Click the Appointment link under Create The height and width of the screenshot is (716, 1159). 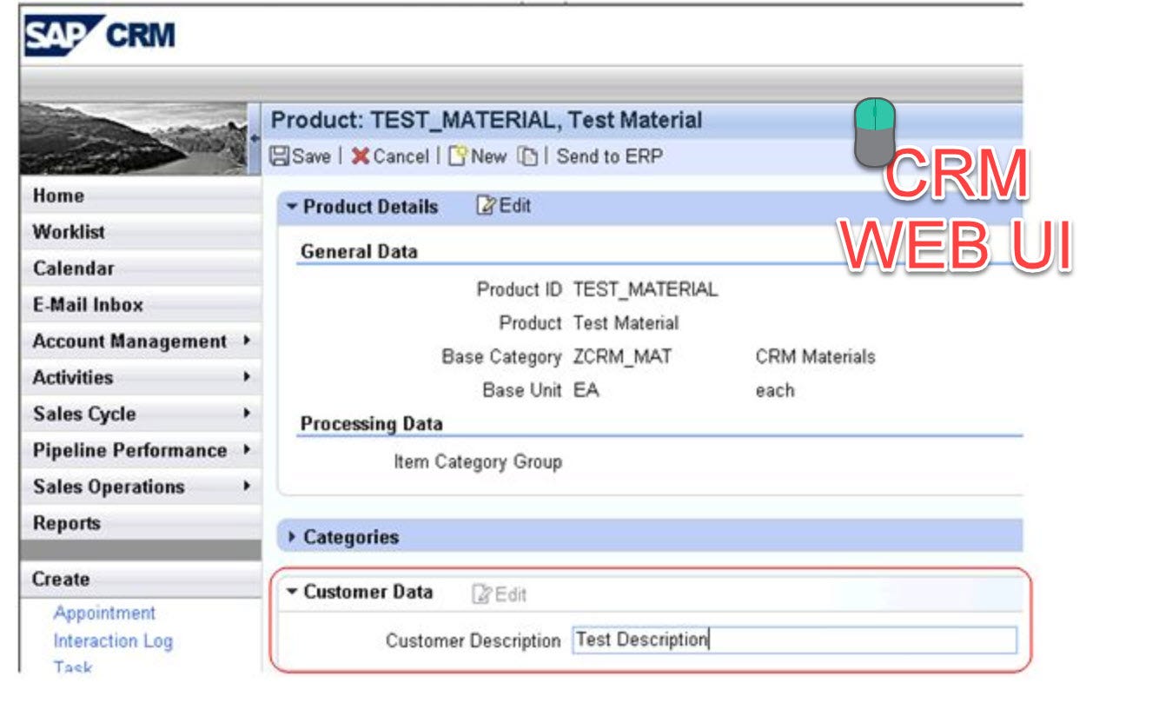[x=104, y=613]
